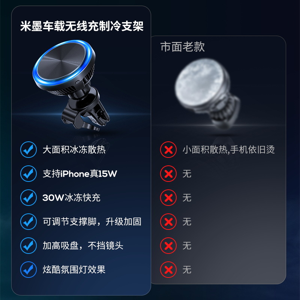
Task: Select the blue-ring magnetic charger mount image
Action: pyautogui.click(x=71, y=85)
